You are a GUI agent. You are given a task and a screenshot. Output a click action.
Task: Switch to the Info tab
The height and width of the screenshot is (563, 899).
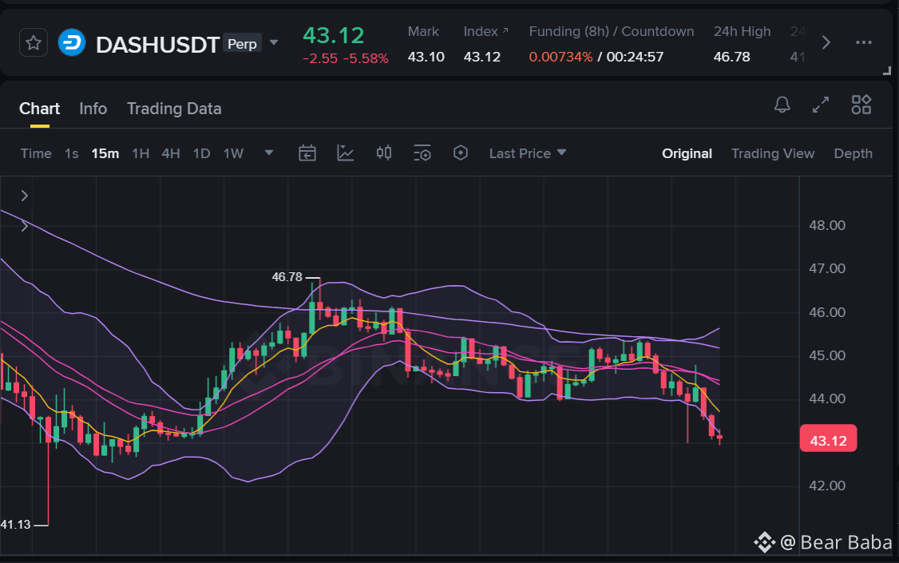click(x=93, y=109)
